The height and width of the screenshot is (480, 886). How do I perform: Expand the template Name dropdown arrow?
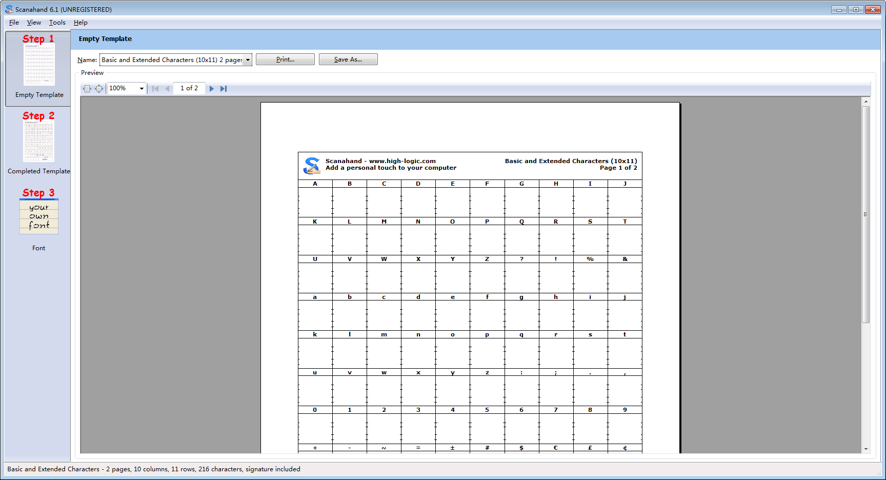248,60
